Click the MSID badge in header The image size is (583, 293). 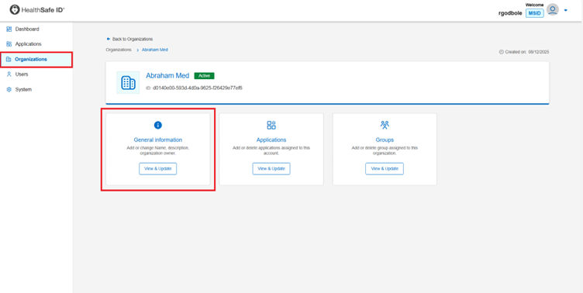pos(535,13)
